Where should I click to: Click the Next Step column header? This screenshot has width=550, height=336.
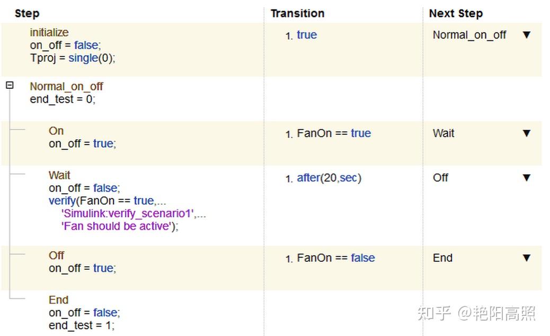(456, 13)
